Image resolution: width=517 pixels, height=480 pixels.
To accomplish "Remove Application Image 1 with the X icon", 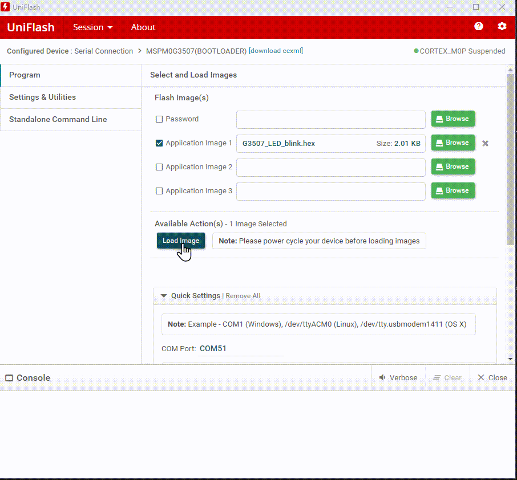I will tap(485, 143).
